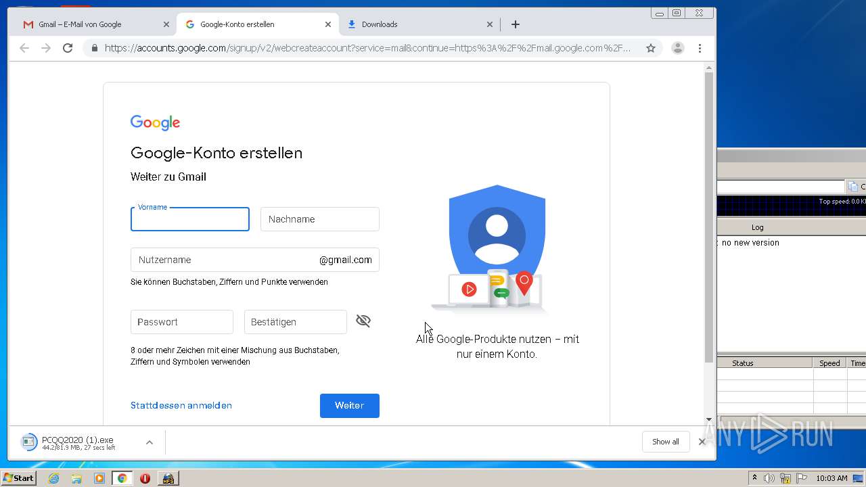Click the Bestätigen password field

[x=296, y=322]
